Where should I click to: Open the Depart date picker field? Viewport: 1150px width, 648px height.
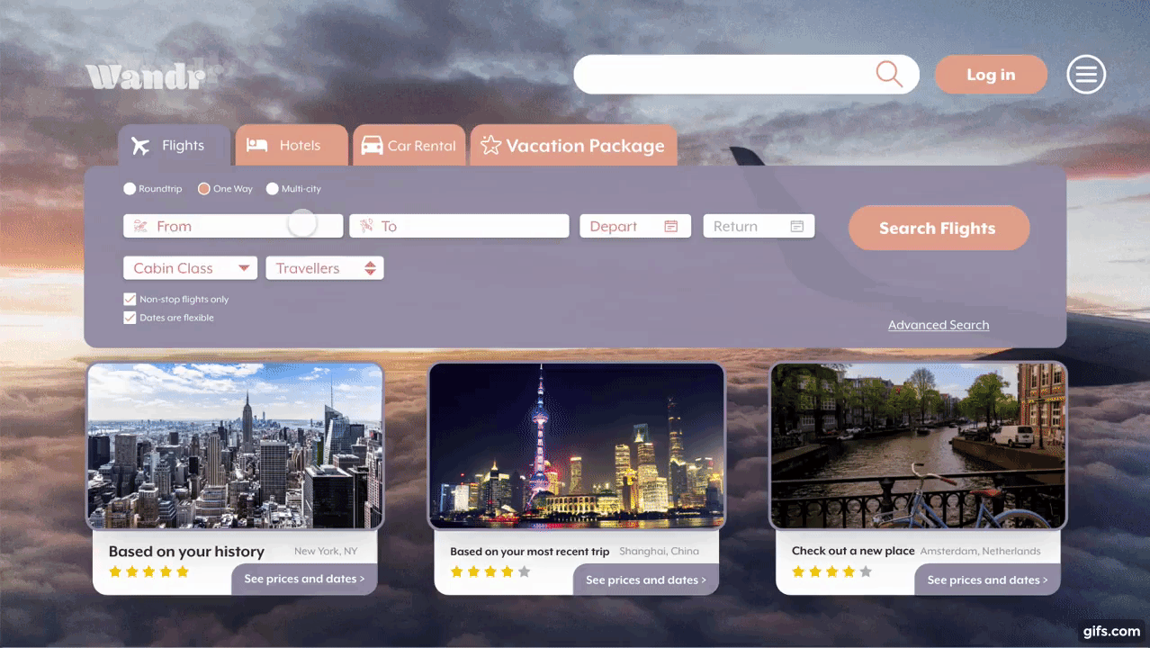coord(635,226)
